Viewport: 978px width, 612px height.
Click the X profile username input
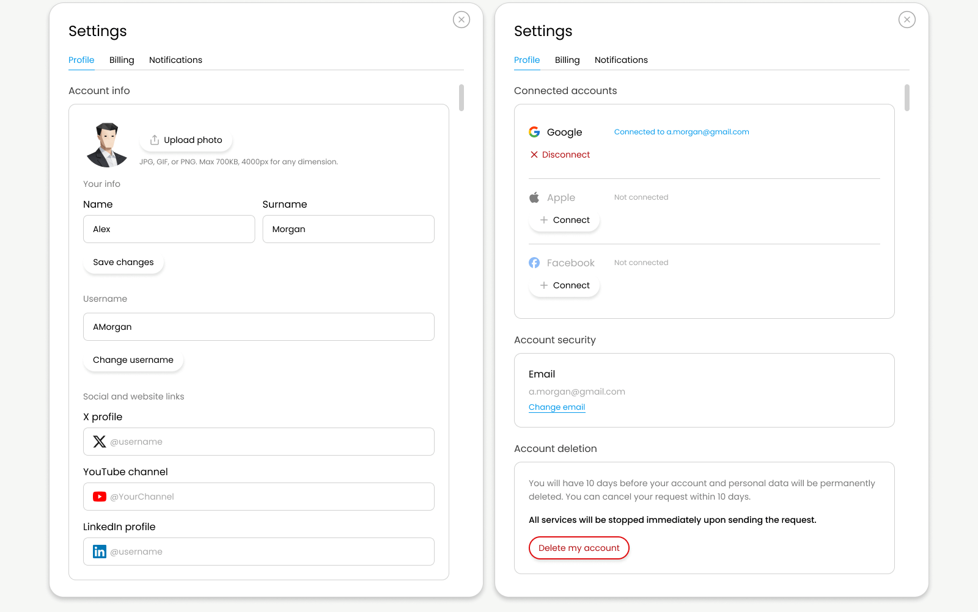[x=259, y=442]
